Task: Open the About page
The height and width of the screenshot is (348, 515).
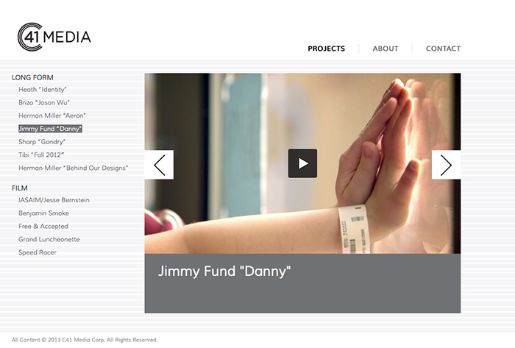Action: coord(386,49)
